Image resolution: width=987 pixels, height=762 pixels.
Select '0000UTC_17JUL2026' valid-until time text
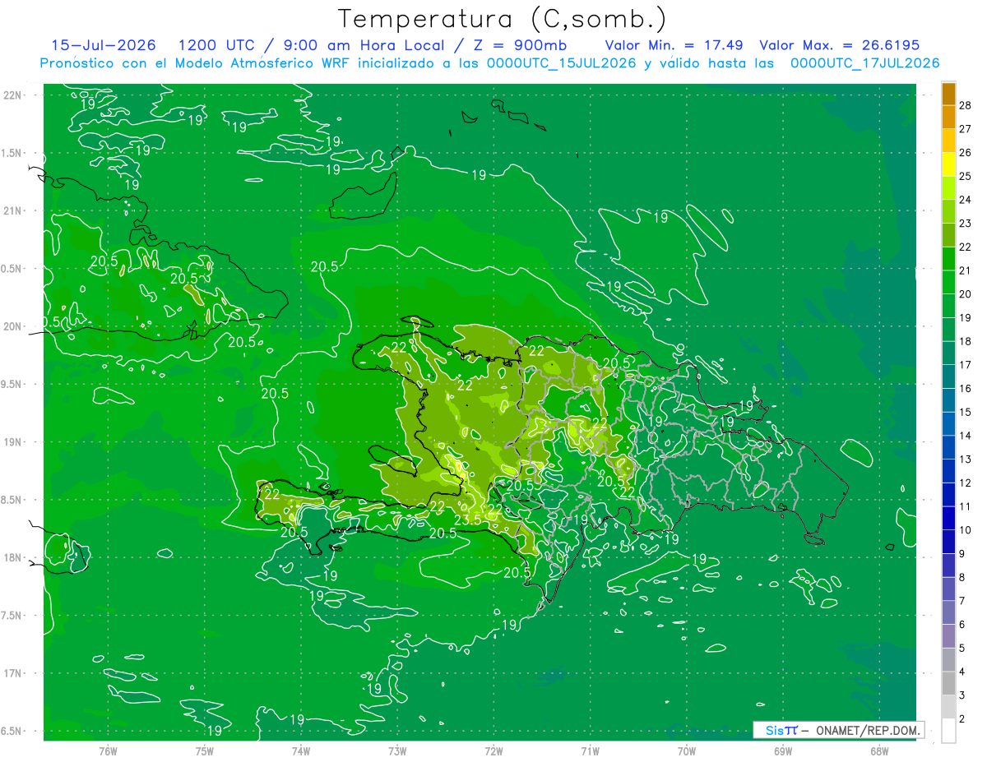coord(864,63)
